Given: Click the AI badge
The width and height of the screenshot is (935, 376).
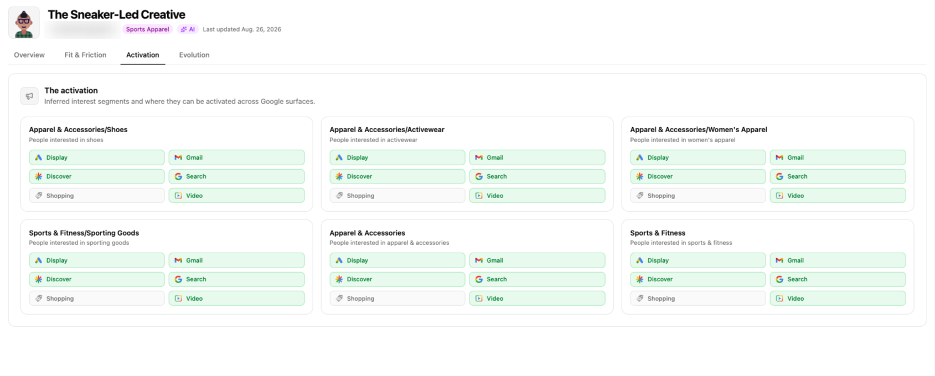Looking at the screenshot, I should pos(188,29).
